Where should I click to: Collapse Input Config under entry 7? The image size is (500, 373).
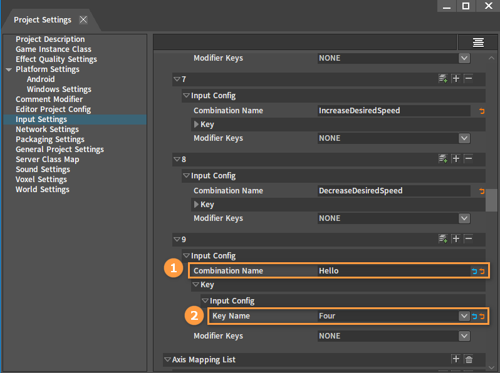186,95
